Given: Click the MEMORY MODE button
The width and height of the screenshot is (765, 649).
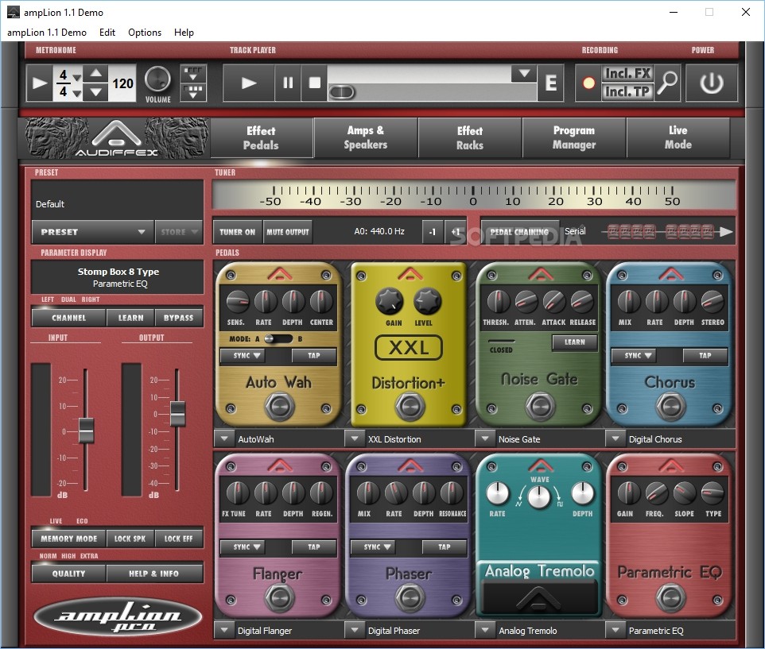Looking at the screenshot, I should coord(69,539).
